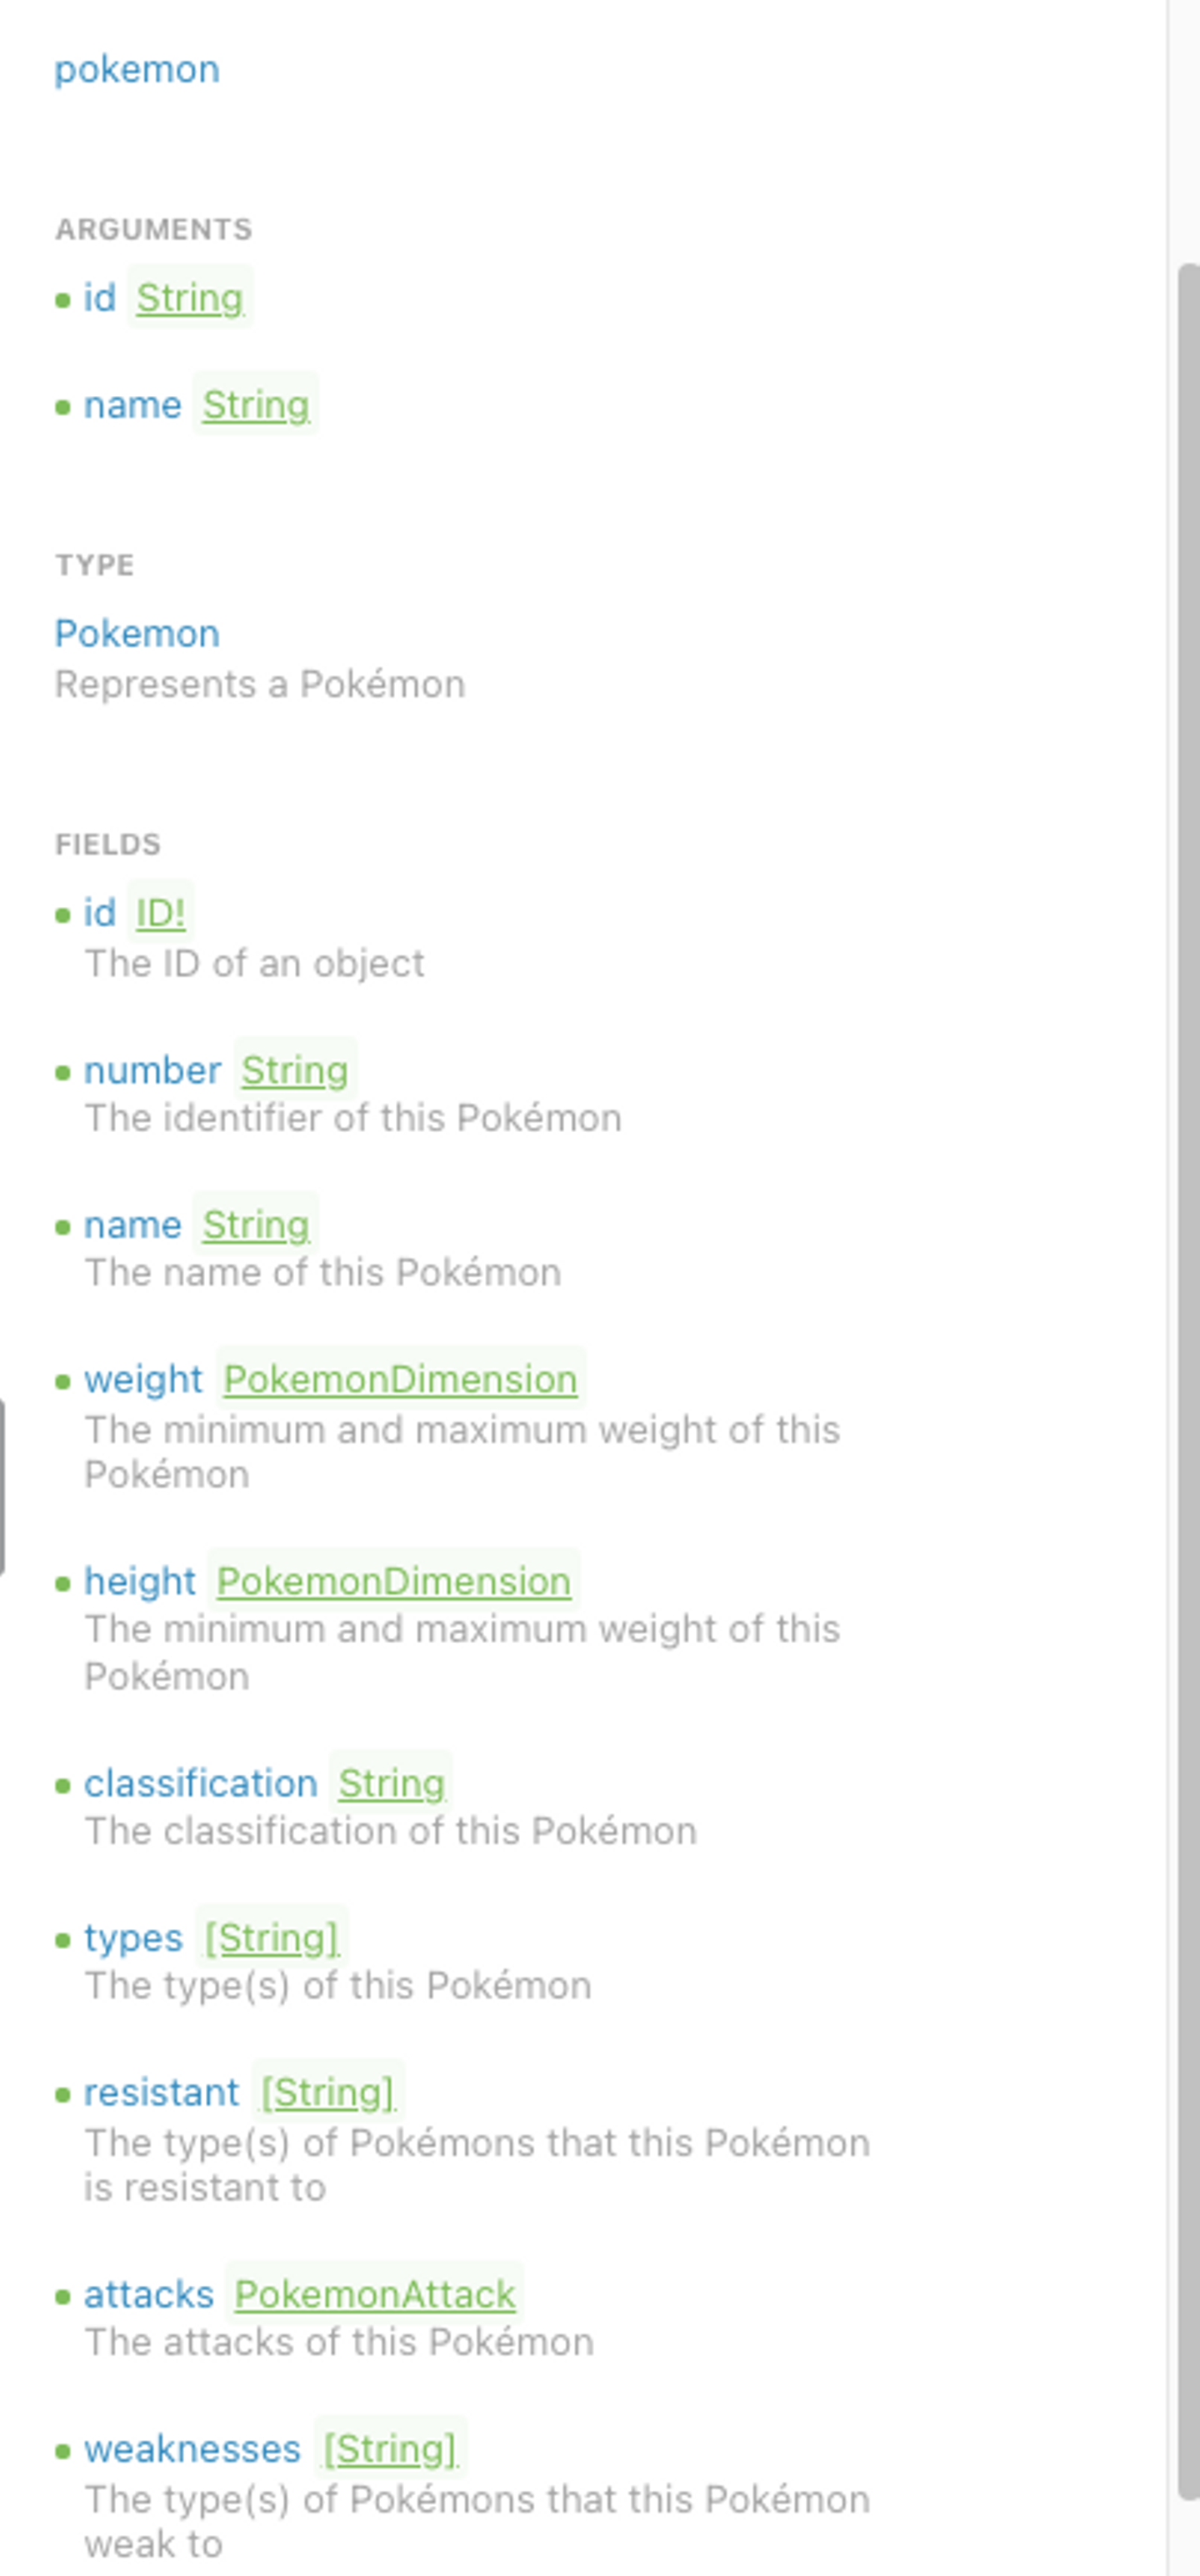This screenshot has height=2576, width=1200.
Task: Open PokemonDimension type beside height
Action: [394, 1582]
